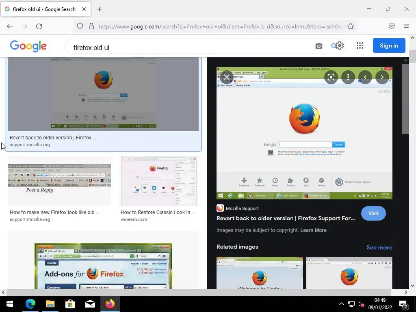Screen dimensions: 416x312
Task: Open Microsoft Store from the taskbar
Action: [x=70, y=304]
